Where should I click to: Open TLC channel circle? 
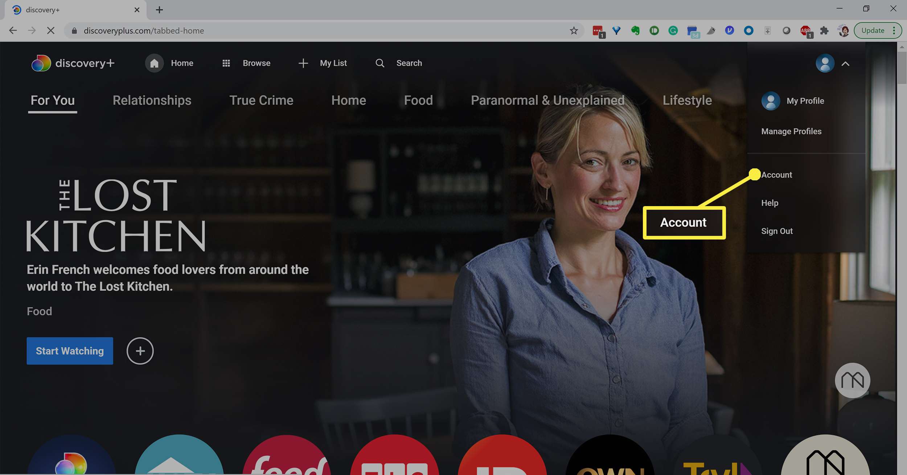(x=395, y=455)
